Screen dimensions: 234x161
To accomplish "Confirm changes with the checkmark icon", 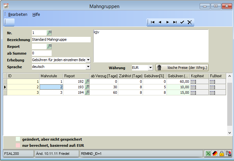I will point(182,22).
